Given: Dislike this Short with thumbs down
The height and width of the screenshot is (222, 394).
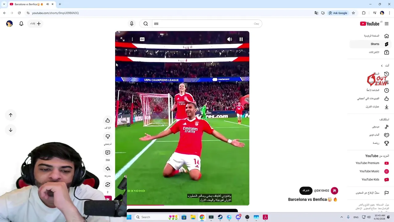Looking at the screenshot, I should tap(108, 137).
